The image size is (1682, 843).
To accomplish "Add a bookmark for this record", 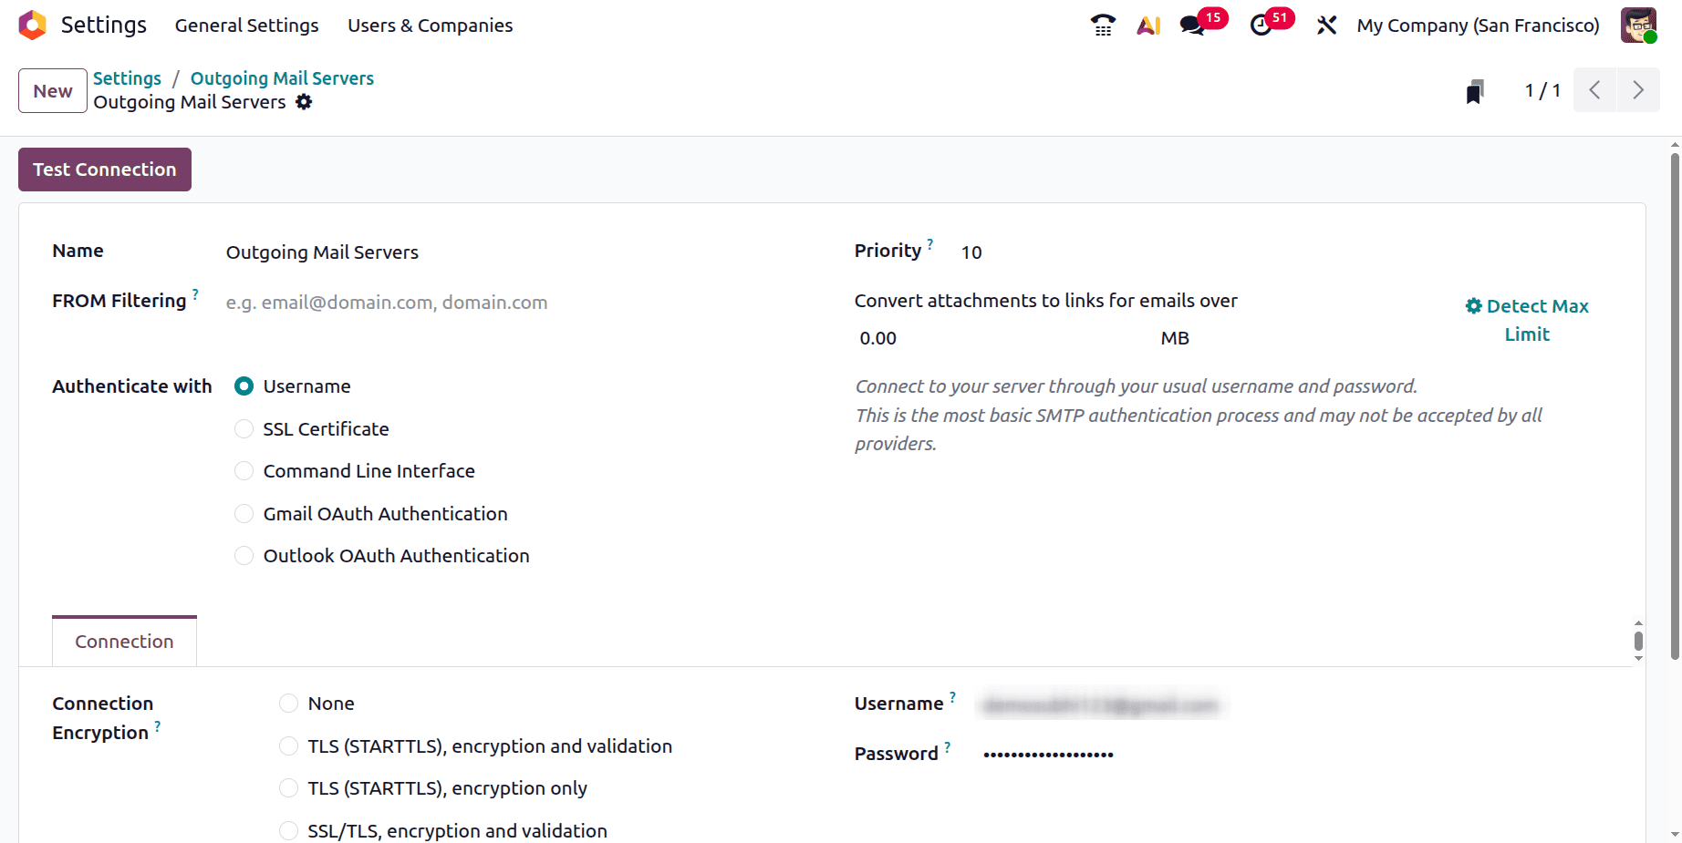I will [x=1475, y=90].
